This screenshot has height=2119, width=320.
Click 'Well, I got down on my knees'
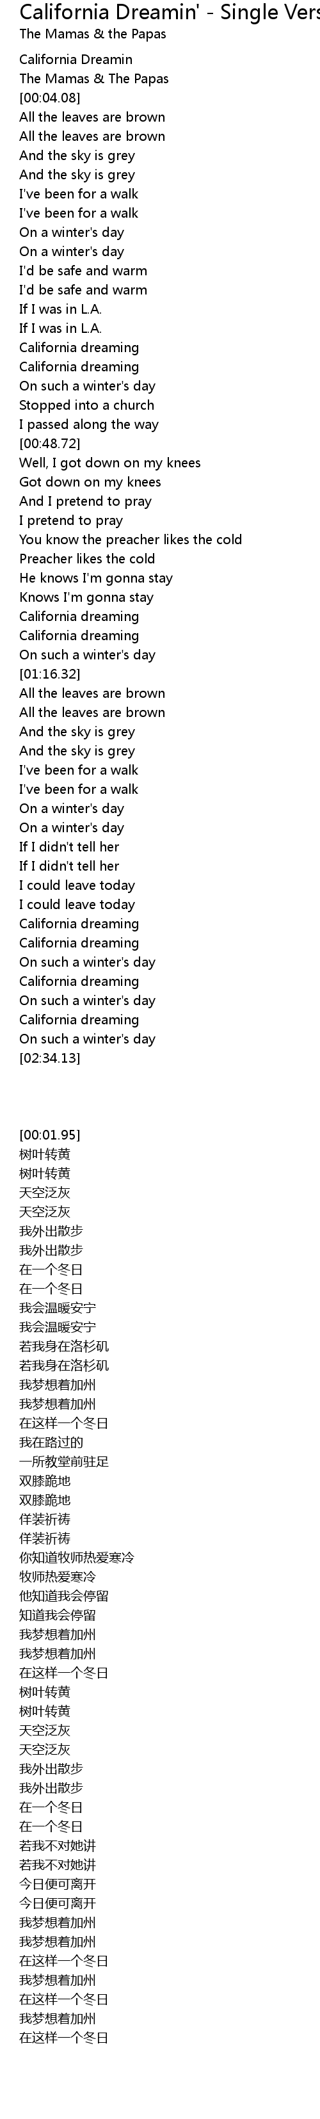point(109,462)
